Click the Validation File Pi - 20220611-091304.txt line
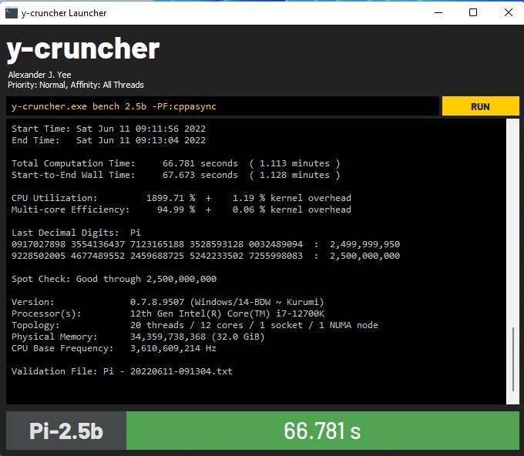 [122, 371]
